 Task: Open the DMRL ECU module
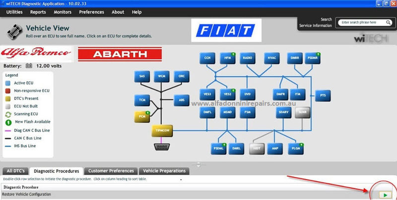coord(236,149)
